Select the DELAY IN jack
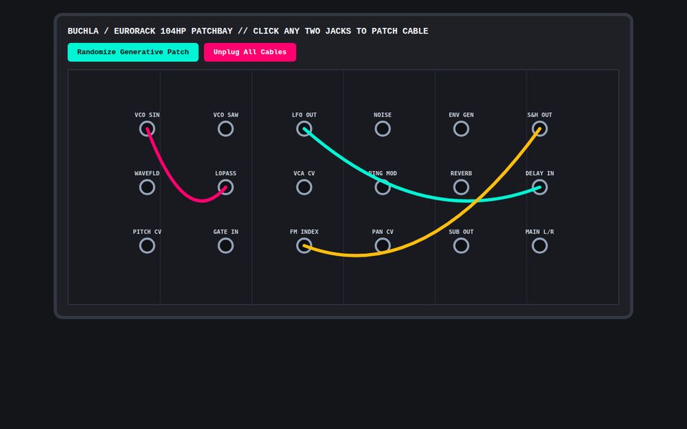687x429 pixels. point(540,187)
